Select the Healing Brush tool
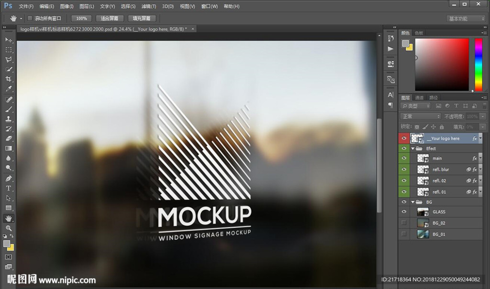 point(9,100)
